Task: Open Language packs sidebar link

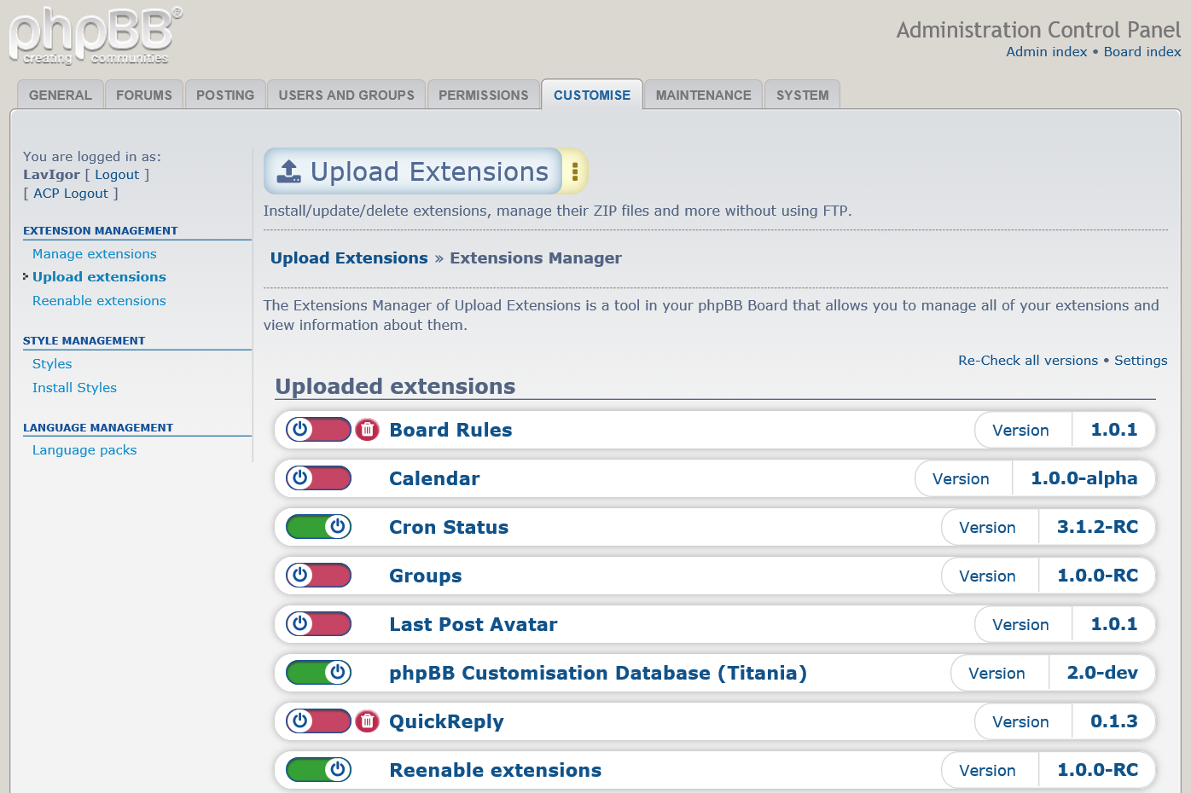Action: tap(84, 450)
